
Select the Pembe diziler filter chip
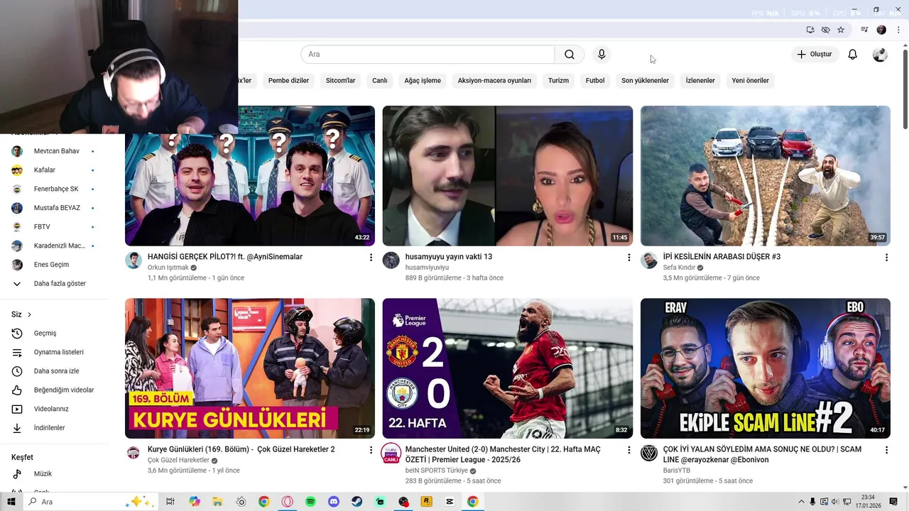(288, 80)
